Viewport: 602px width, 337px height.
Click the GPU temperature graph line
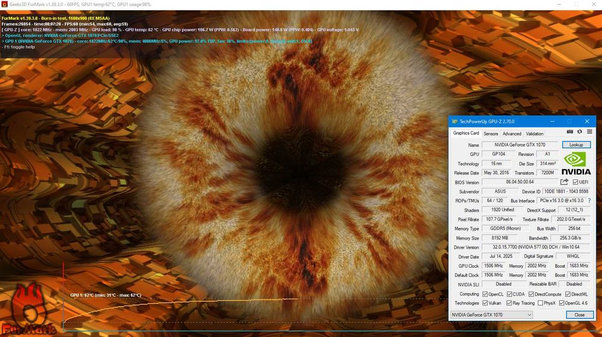(181, 302)
